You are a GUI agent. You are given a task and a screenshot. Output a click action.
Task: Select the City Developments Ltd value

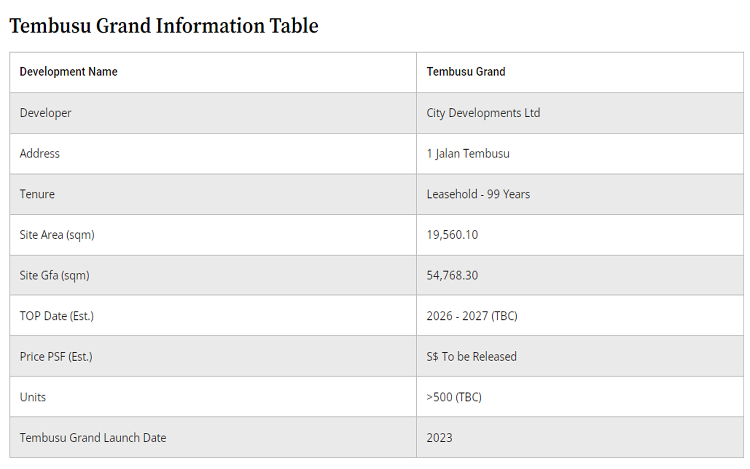(483, 113)
